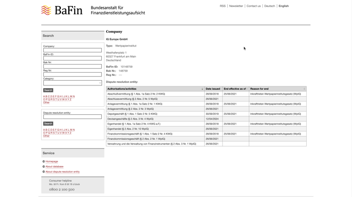This screenshot has height=197, width=352.
Task: Click the Bak Nr value 148759
Action: coord(123,71)
